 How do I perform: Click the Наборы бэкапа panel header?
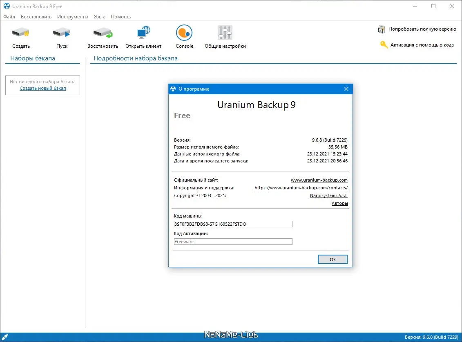33,58
